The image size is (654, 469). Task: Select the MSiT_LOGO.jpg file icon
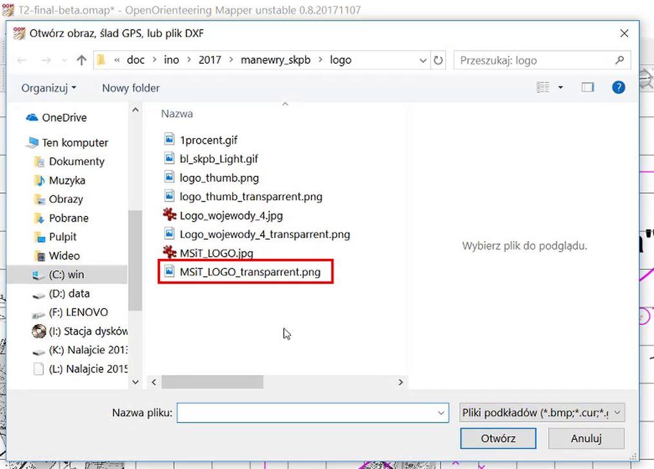coord(170,253)
